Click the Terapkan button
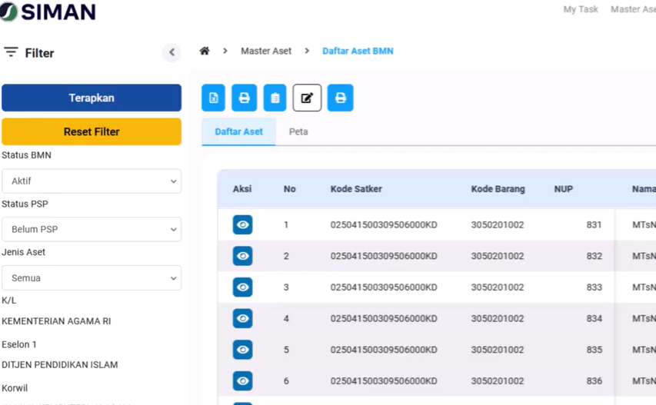This screenshot has width=656, height=405. tap(92, 98)
